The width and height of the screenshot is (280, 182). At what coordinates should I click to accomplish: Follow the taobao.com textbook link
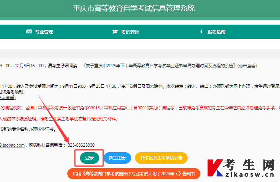[12, 145]
